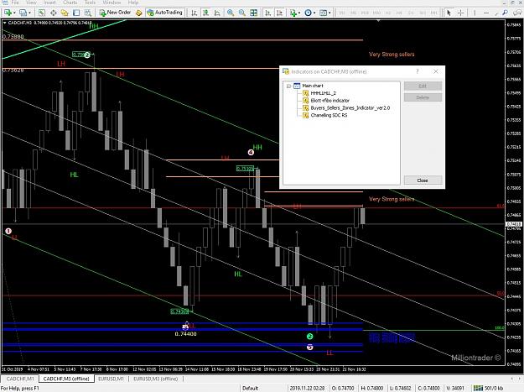Open the File menu
Screen dimensions: 524x392
coord(15,3)
